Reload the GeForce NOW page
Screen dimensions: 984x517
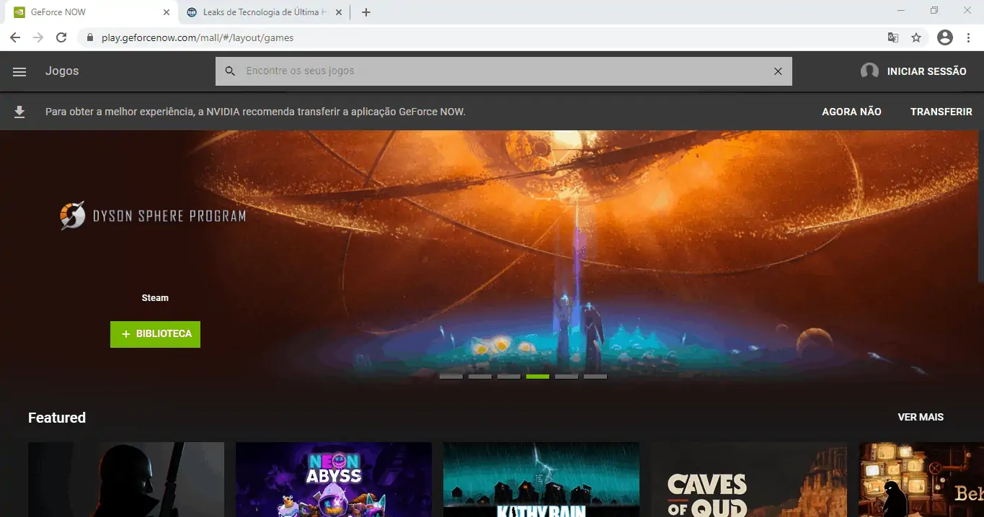click(x=61, y=37)
